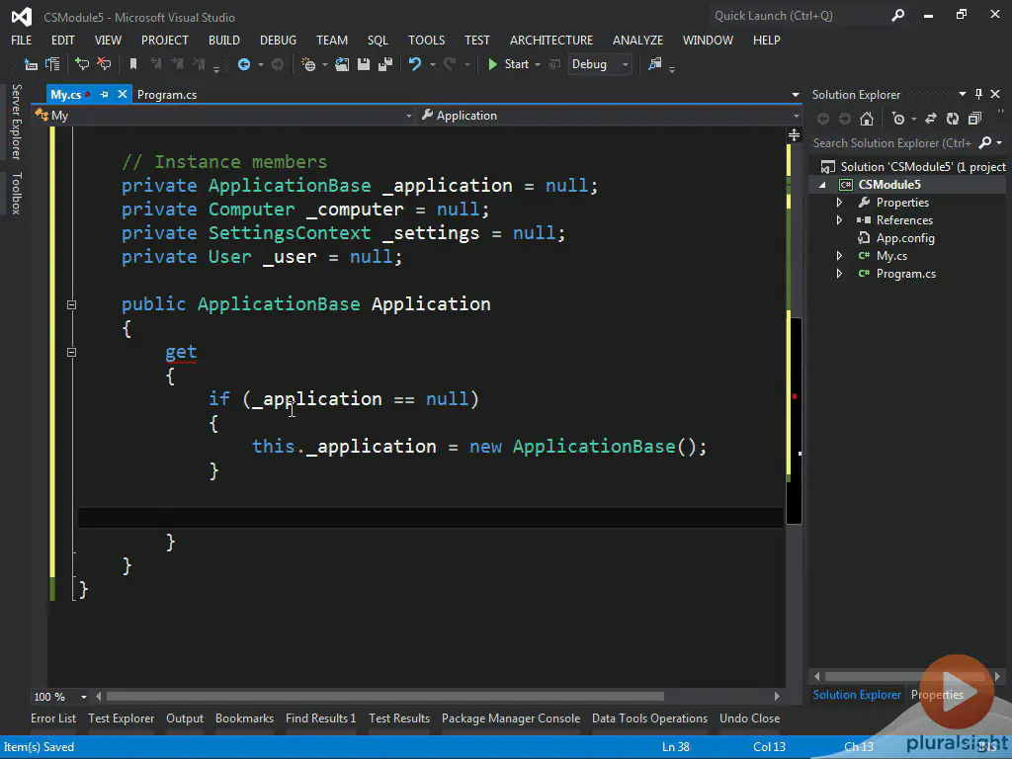Switch to the Program.cs tab

[x=166, y=95]
